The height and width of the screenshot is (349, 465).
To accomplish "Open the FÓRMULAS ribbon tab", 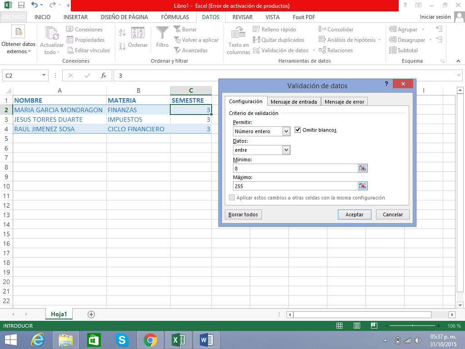I will (175, 17).
